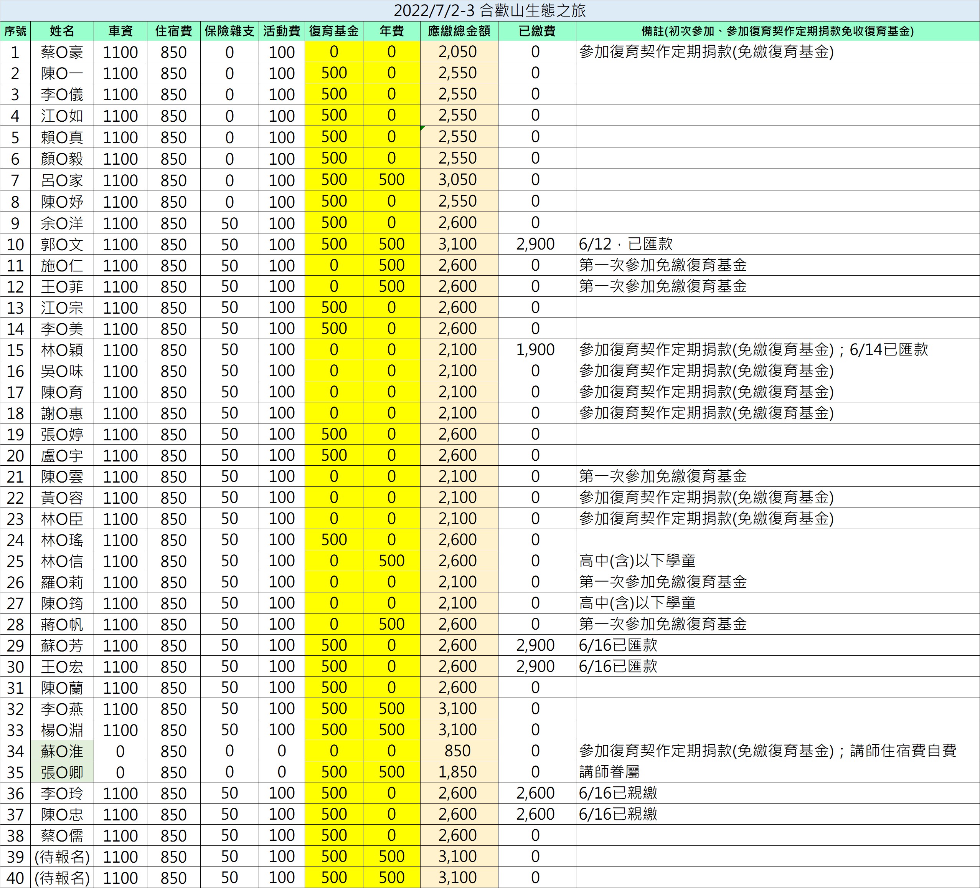Select the name cell 賴O真
Screen dimensions: 980x888
[62, 137]
